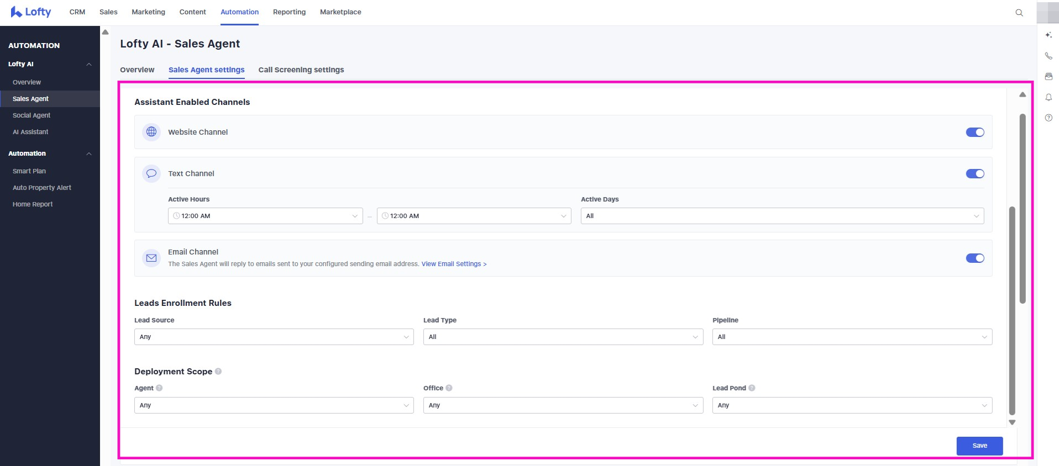This screenshot has height=466, width=1059.
Task: Open the Lead Source dropdown
Action: coord(274,337)
